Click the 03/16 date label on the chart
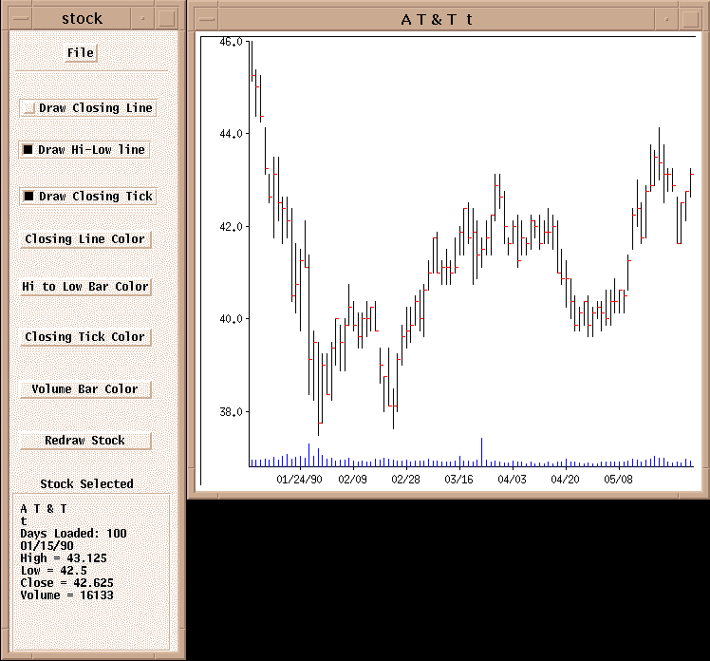710x661 pixels. (458, 480)
